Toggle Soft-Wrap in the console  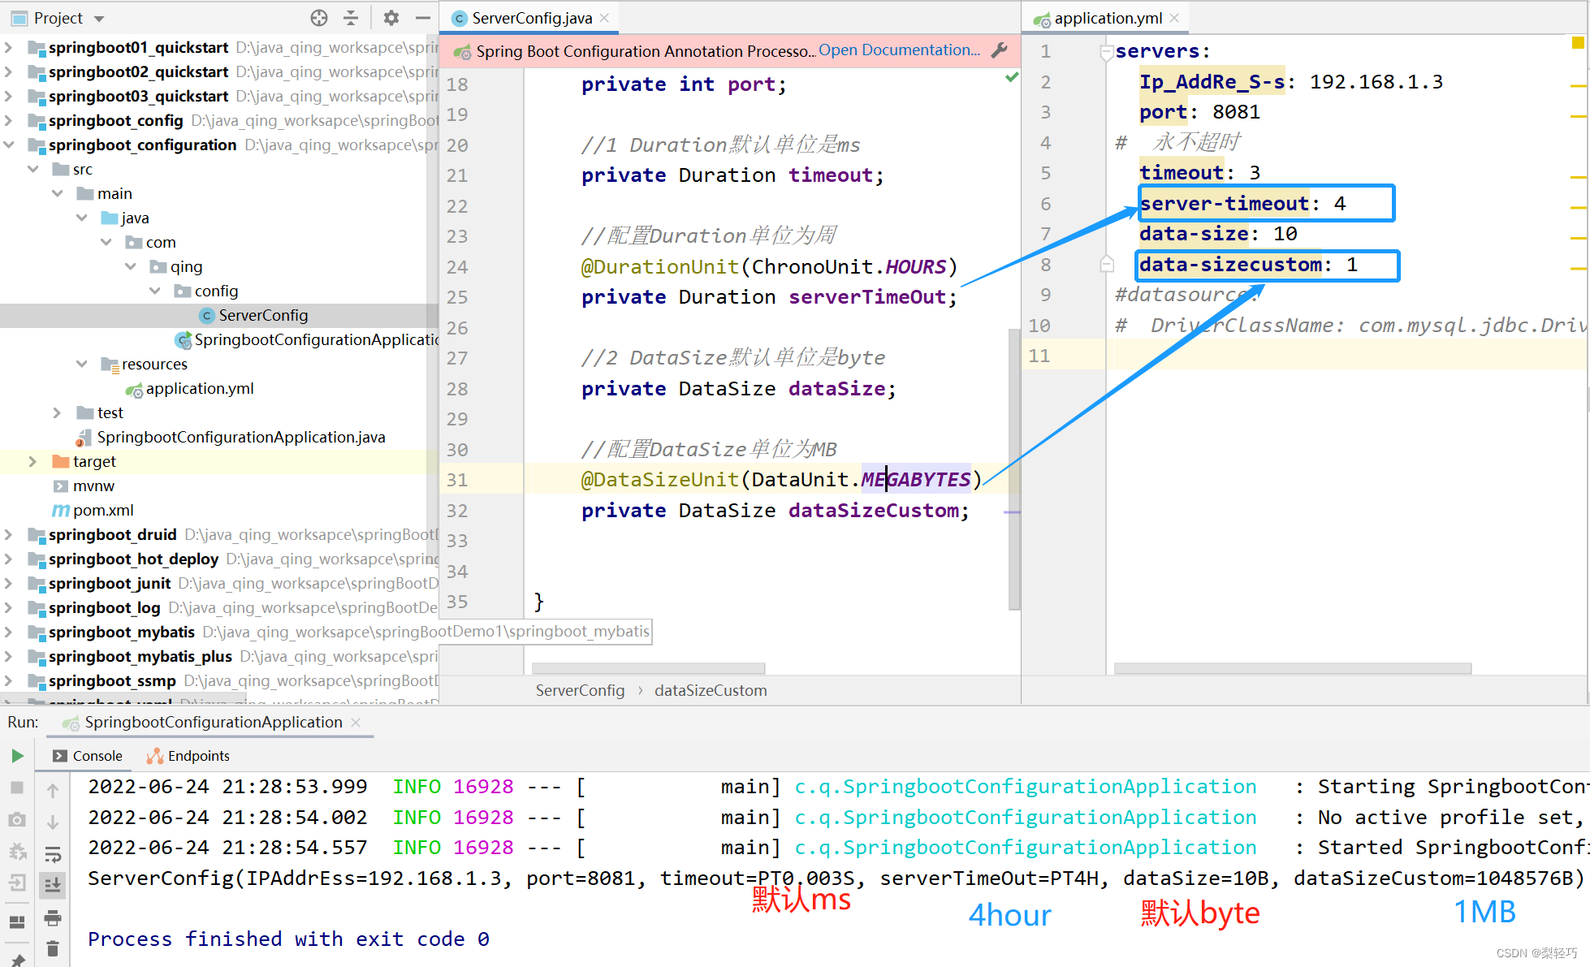pyautogui.click(x=53, y=854)
